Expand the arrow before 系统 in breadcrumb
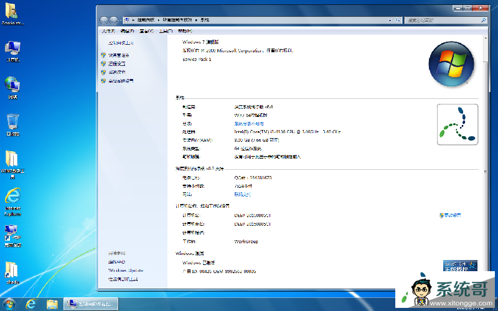 pyautogui.click(x=197, y=20)
